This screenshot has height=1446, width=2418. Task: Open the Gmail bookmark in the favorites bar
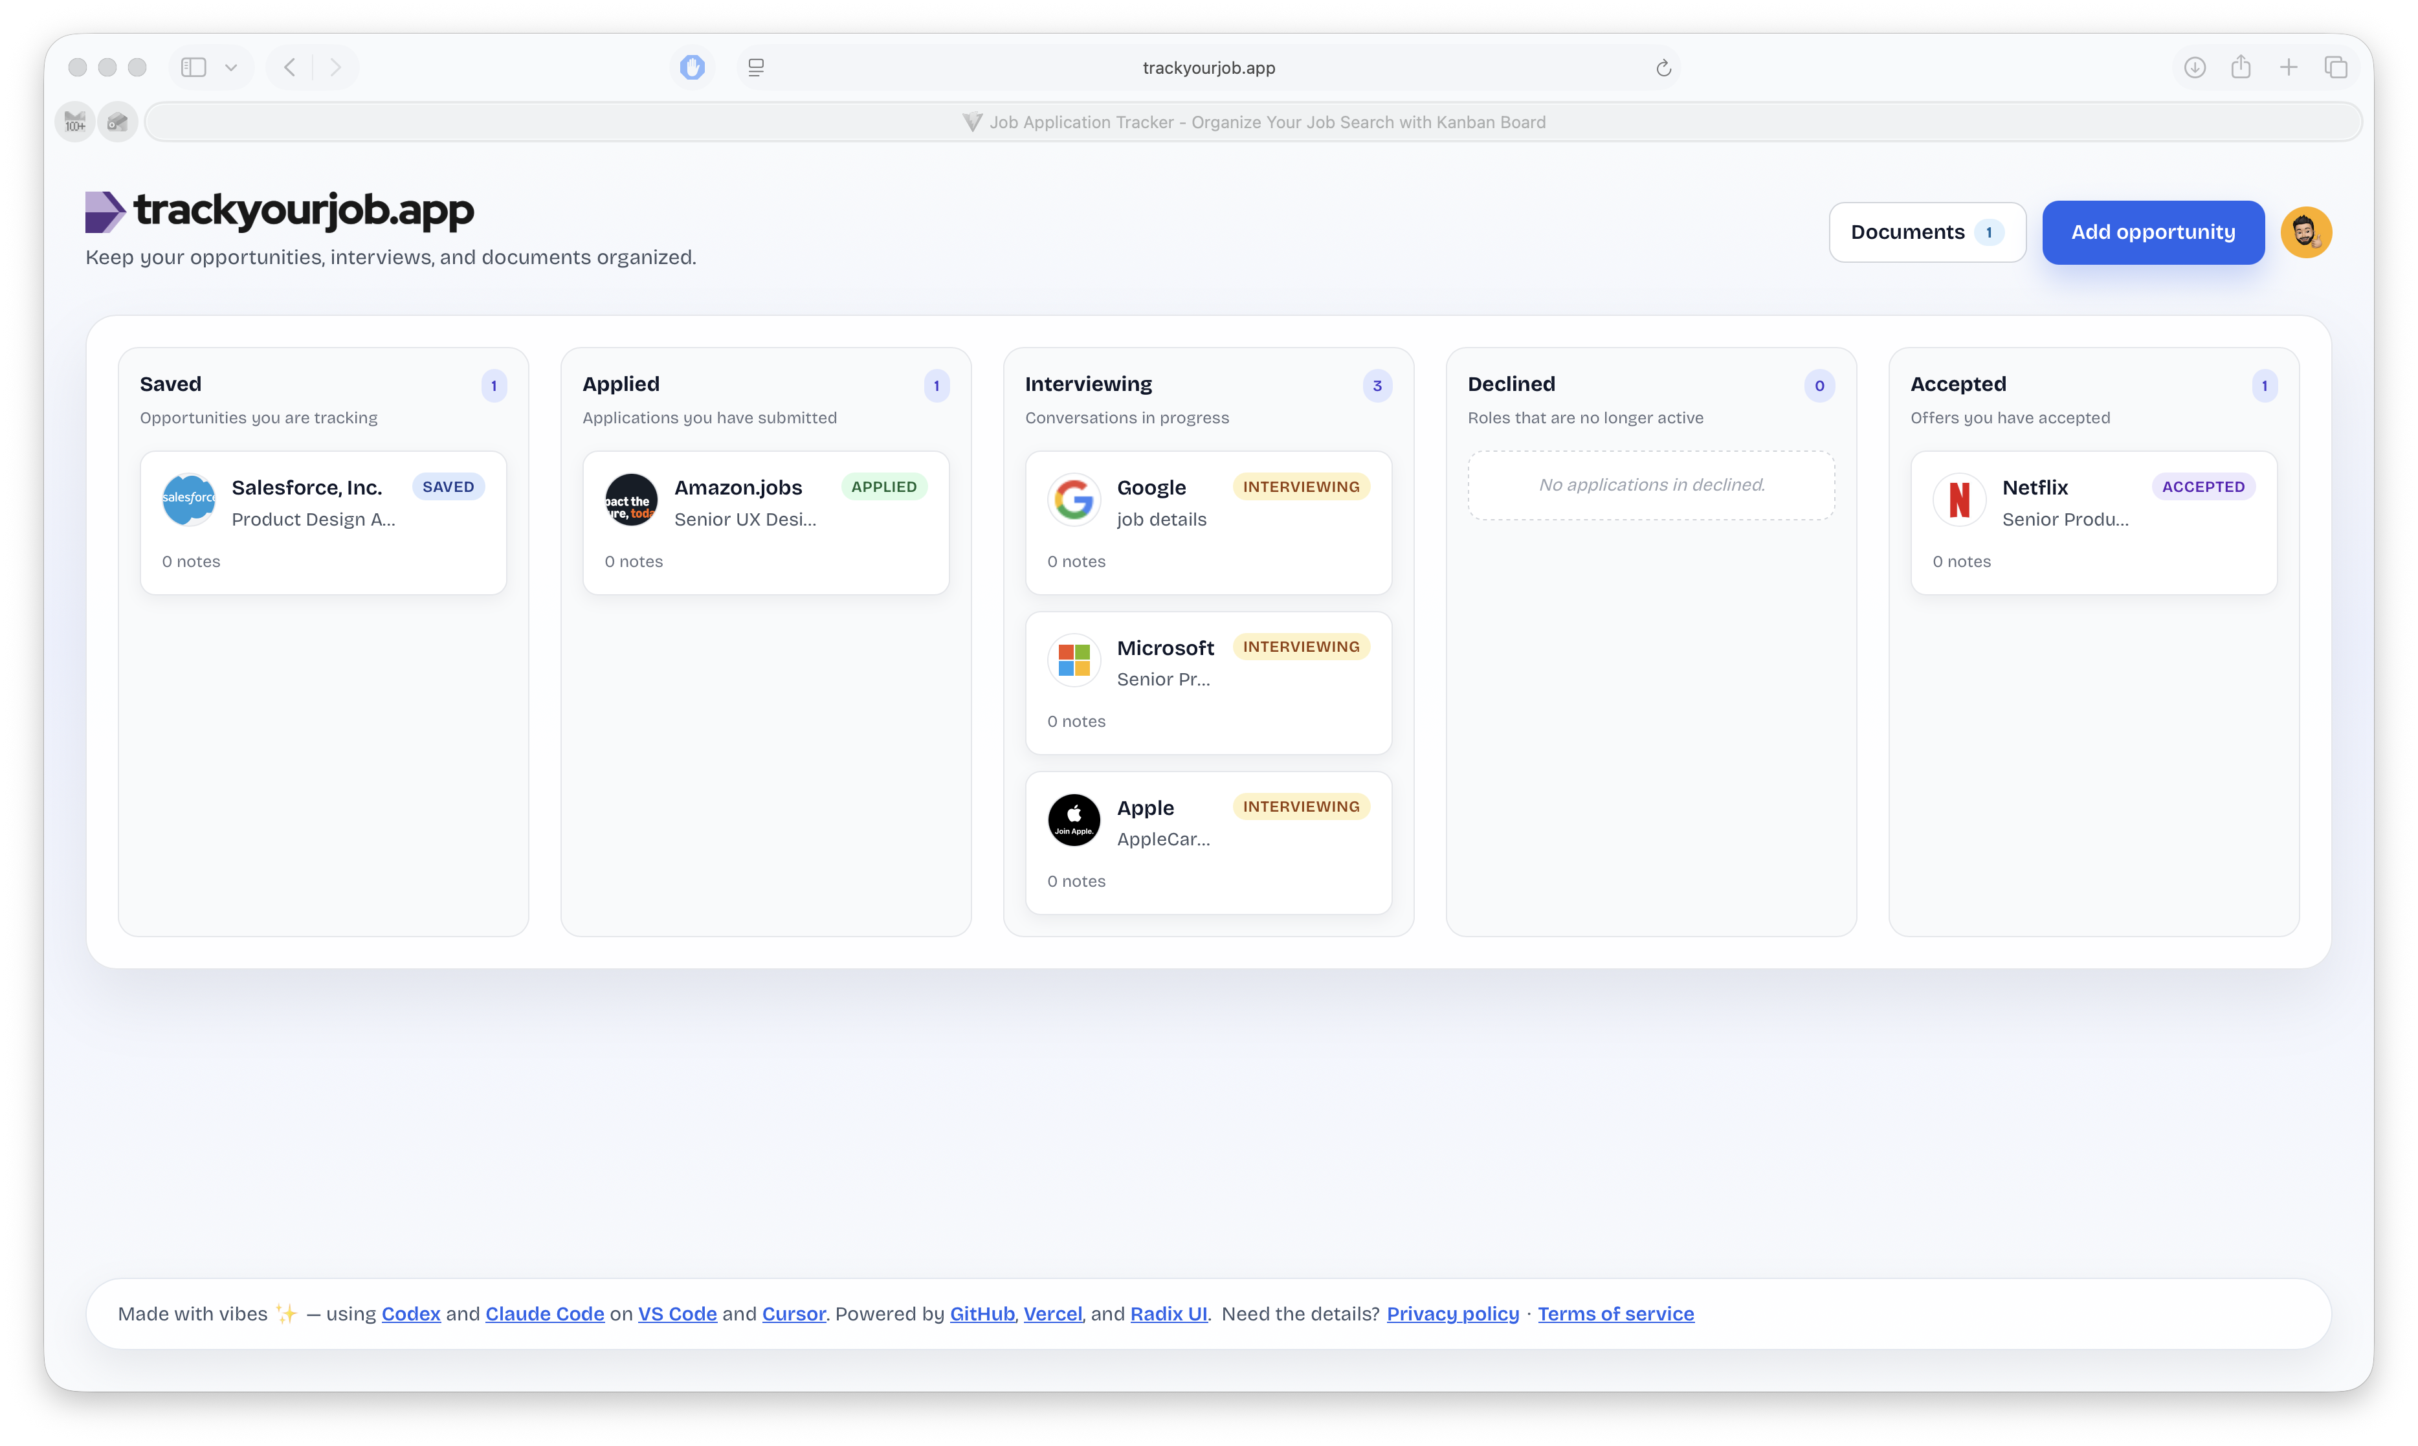tap(74, 121)
